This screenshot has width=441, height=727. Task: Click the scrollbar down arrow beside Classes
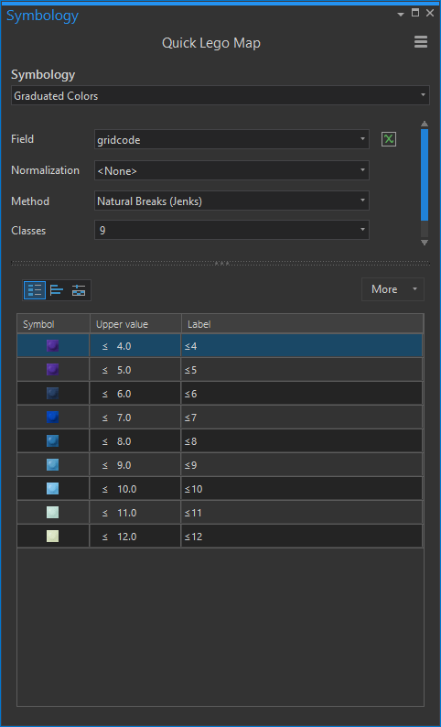(425, 243)
